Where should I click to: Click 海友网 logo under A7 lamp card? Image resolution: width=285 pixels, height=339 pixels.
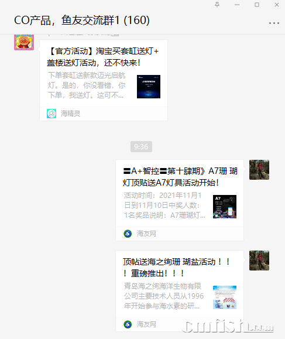tap(128, 234)
